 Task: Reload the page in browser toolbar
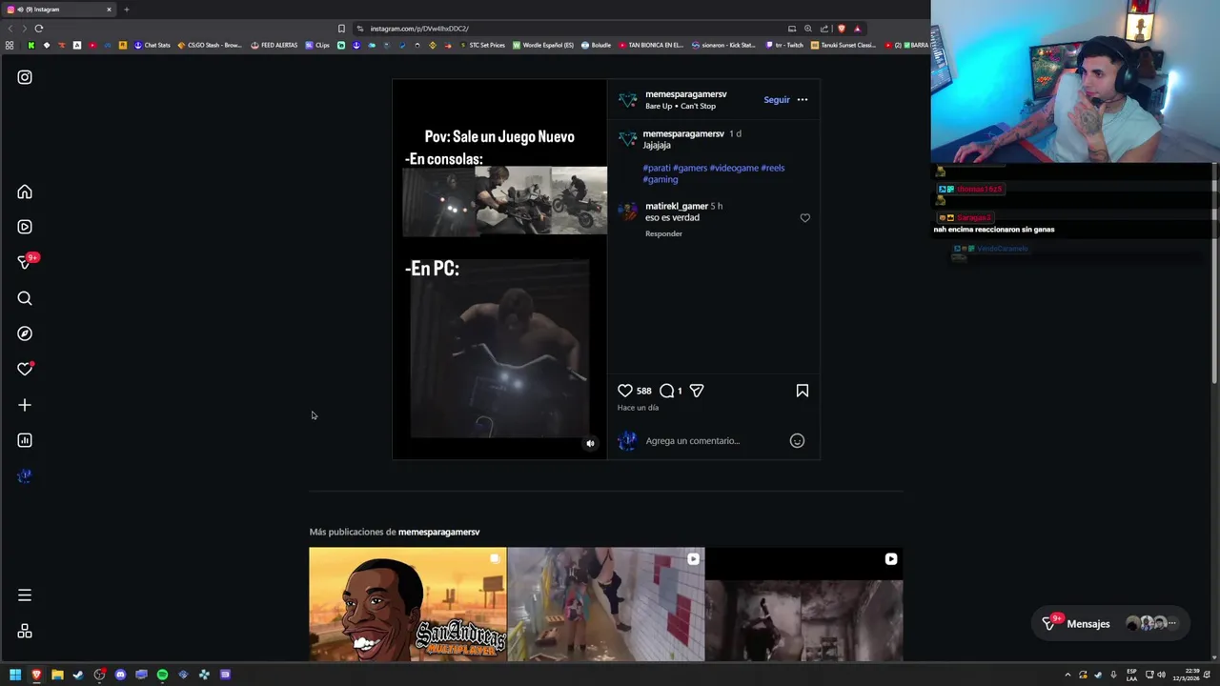point(39,29)
